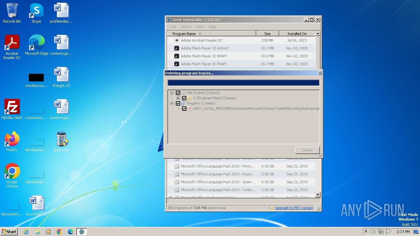Open the View menu in Geek Uninstaller
The width and height of the screenshot is (420, 236).
click(x=200, y=27)
